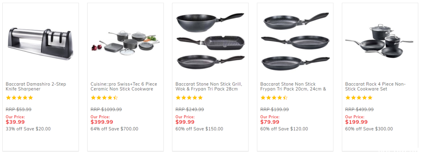Click the Frypan Tri Pack star rating
Image resolution: width=421 pixels, height=154 pixels.
pyautogui.click(x=274, y=98)
